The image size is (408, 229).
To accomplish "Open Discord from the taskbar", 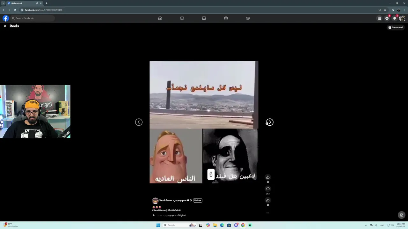I will [236, 225].
